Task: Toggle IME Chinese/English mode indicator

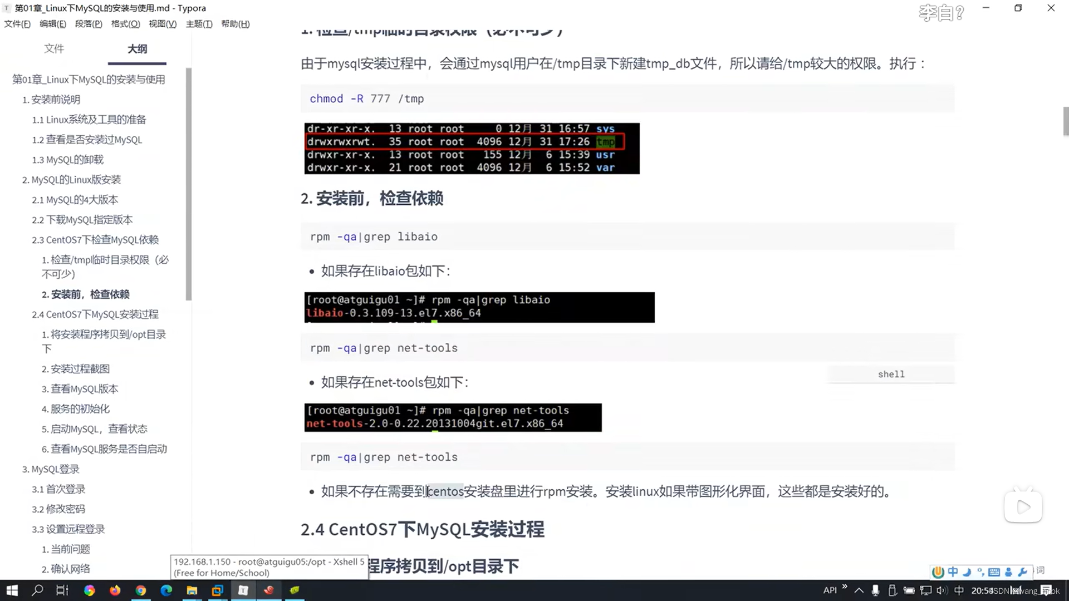Action: [x=953, y=572]
